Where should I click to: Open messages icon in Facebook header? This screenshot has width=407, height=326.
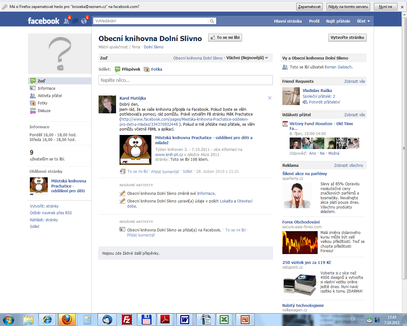[x=75, y=21]
